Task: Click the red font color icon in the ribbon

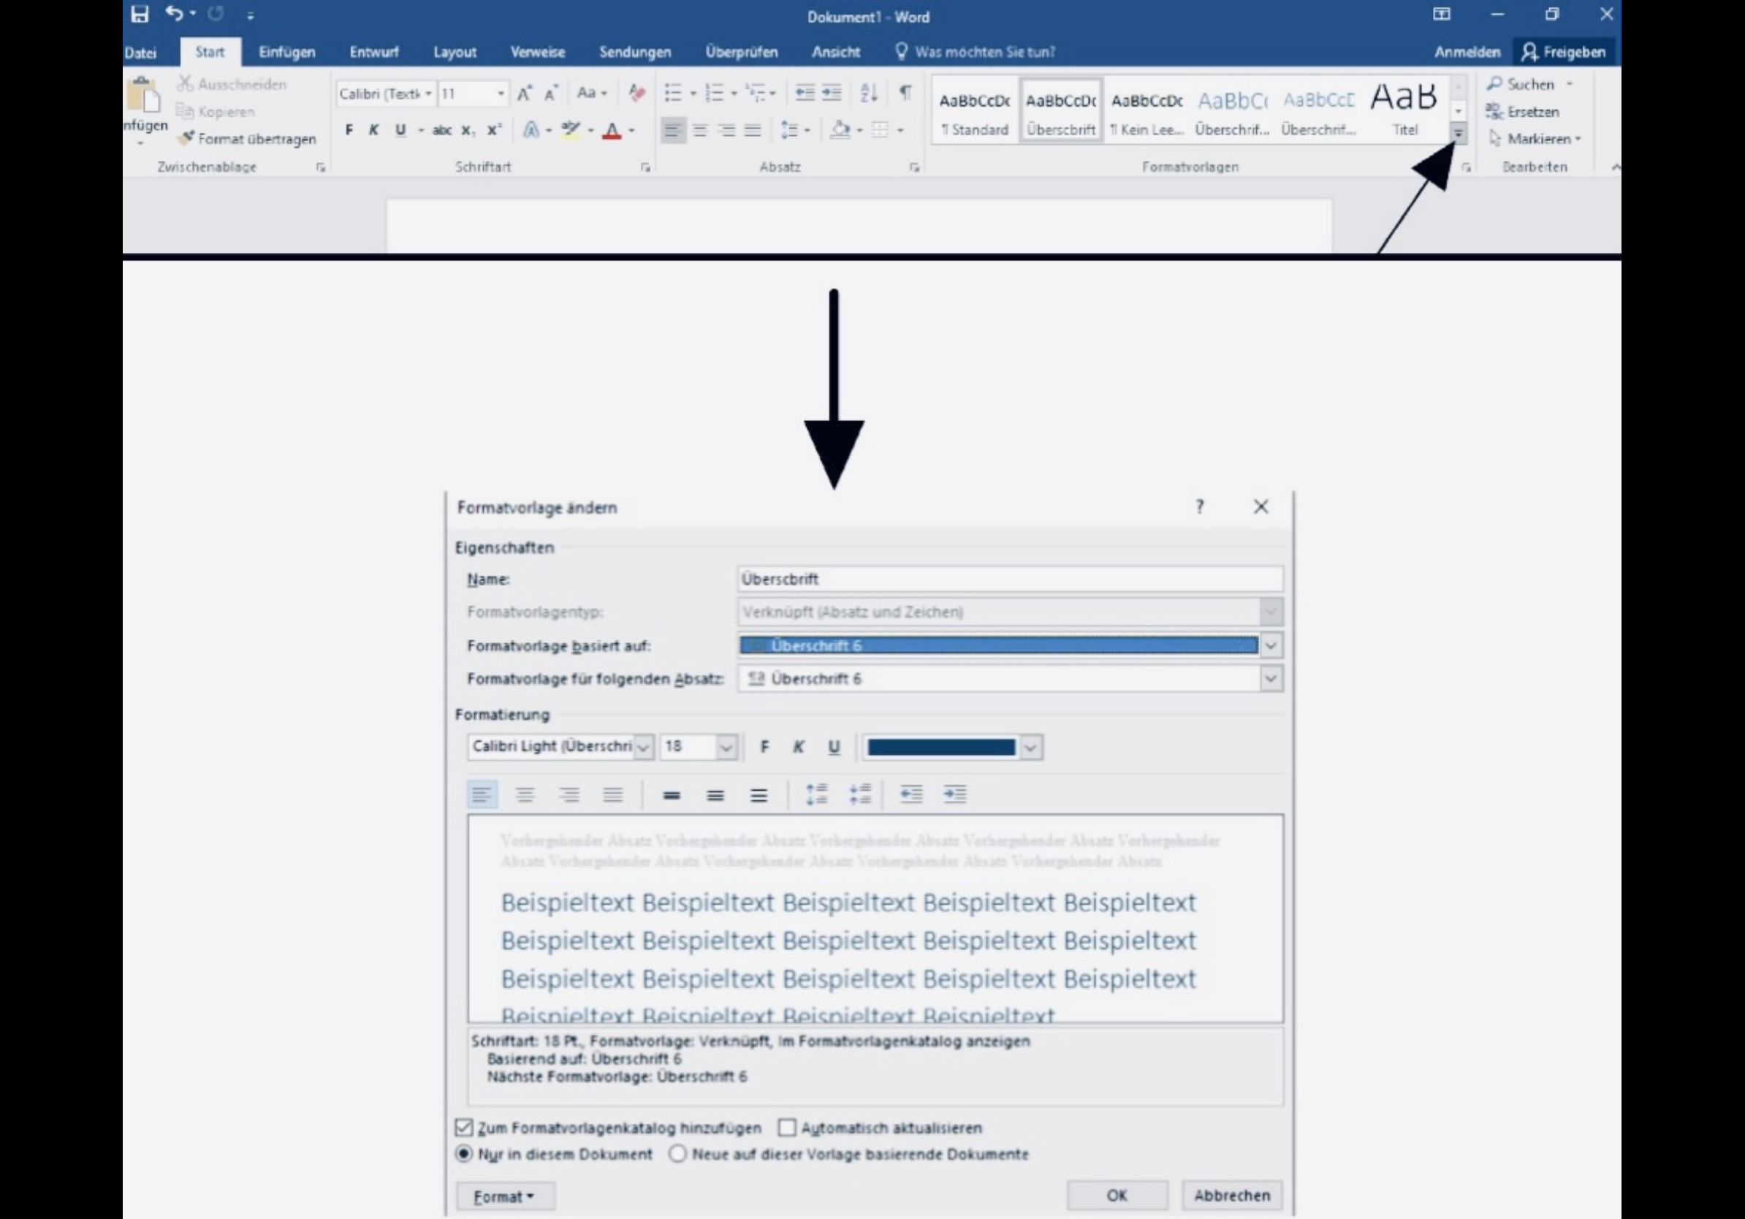Action: (612, 131)
